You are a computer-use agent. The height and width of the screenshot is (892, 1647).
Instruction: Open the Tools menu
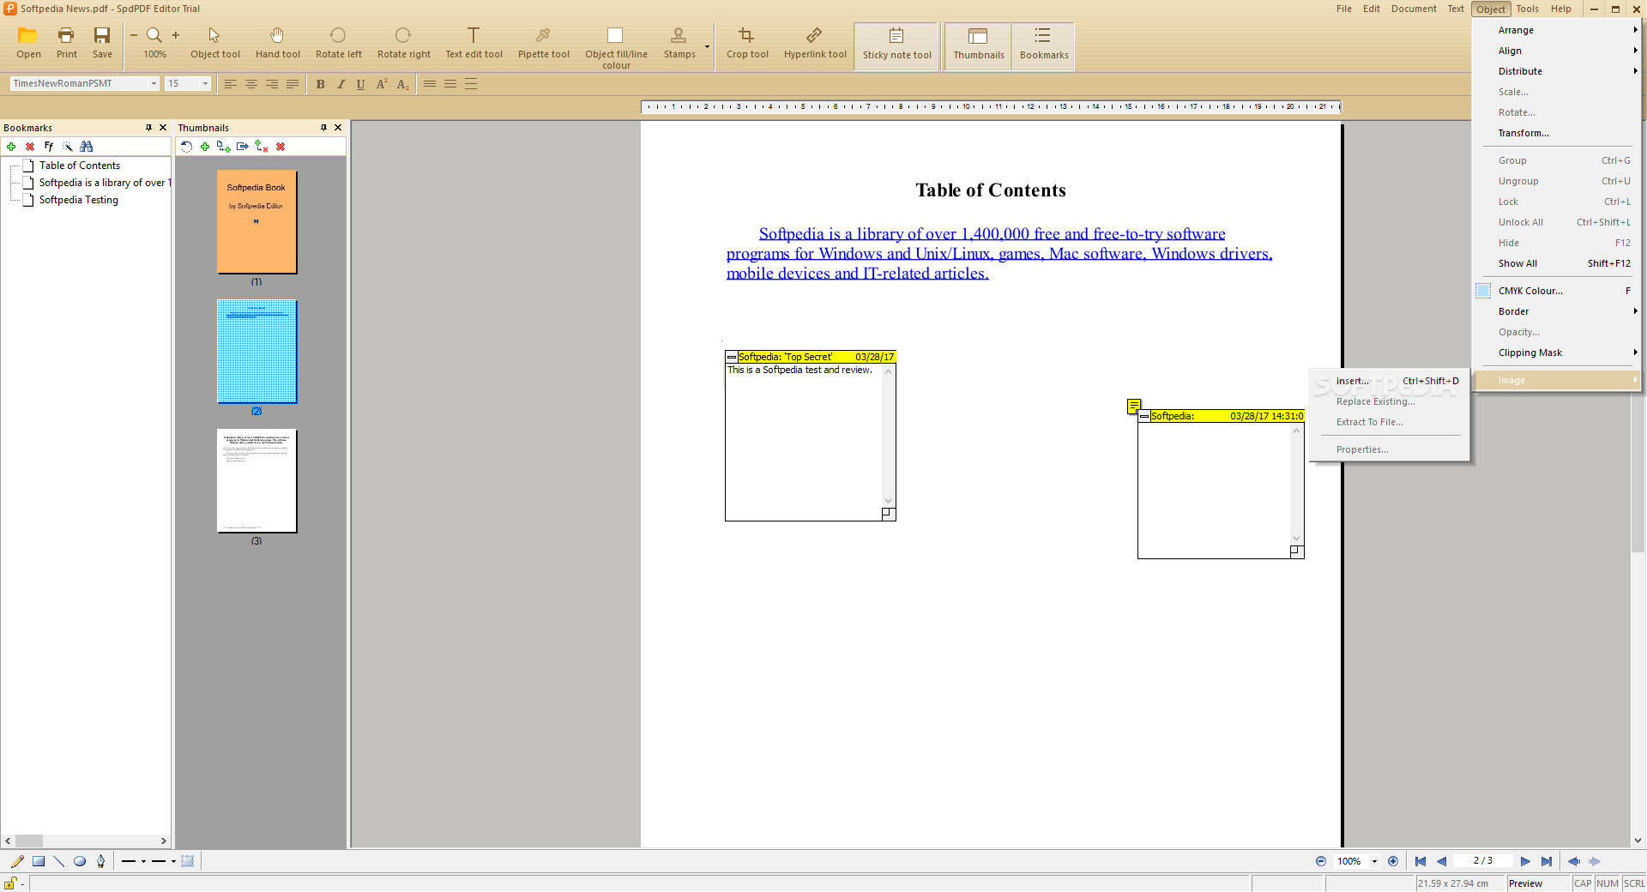tap(1527, 9)
